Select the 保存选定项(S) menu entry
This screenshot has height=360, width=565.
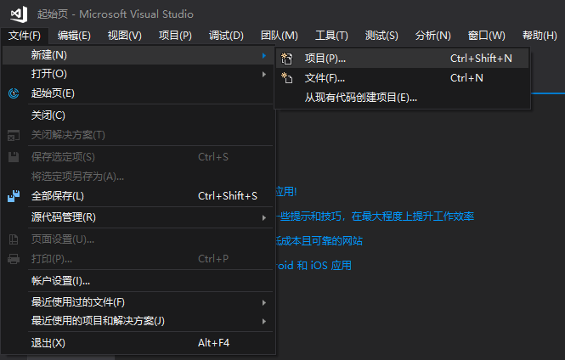tap(138, 157)
